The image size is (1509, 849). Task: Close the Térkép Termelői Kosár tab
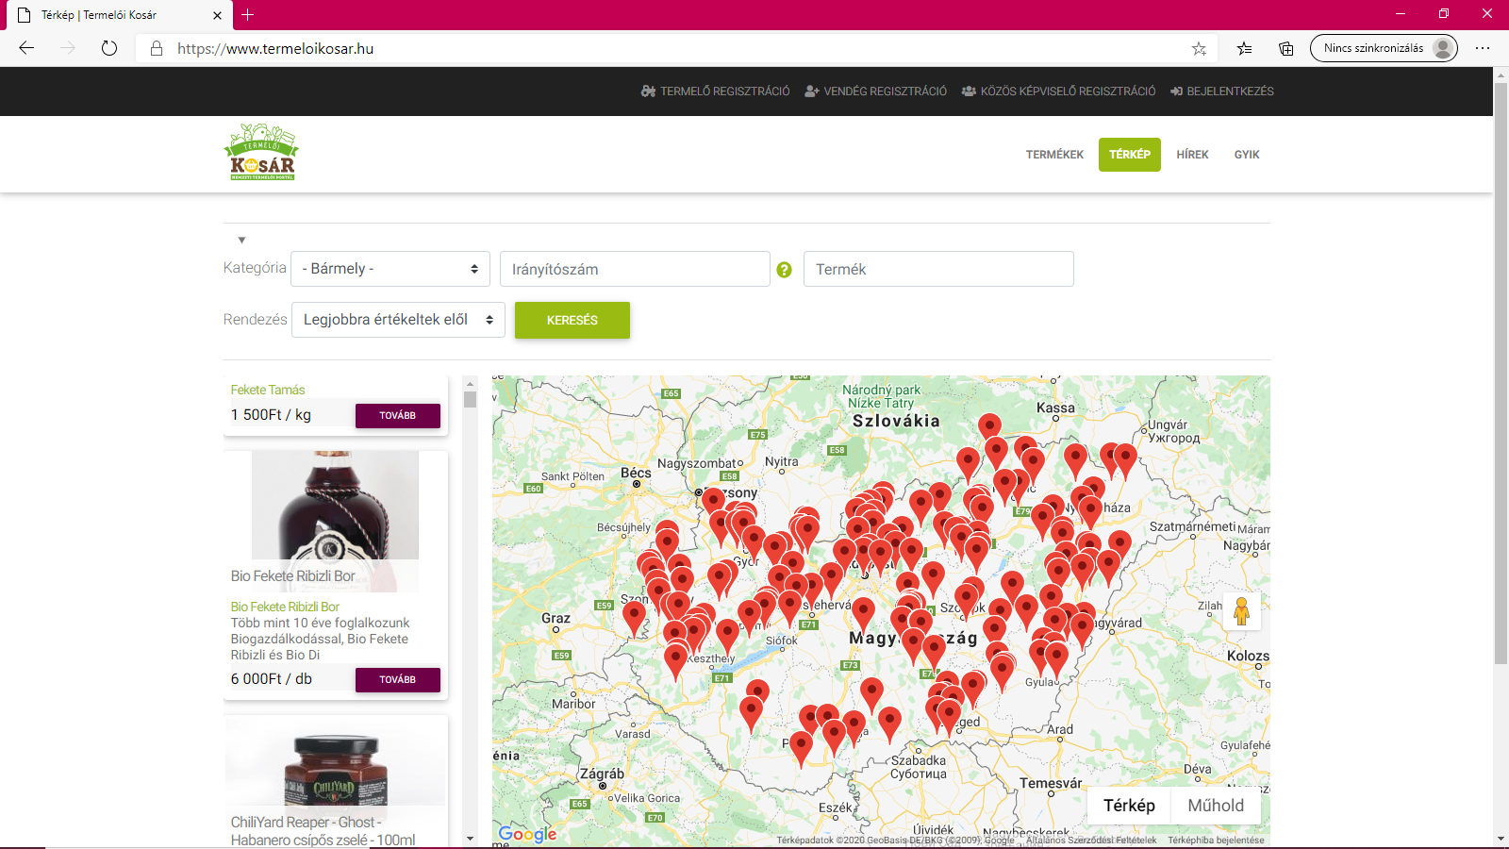click(x=217, y=15)
